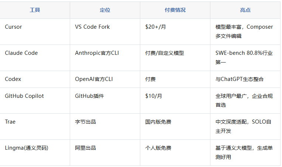
Task: Click the 亮点 column header
Action: pyautogui.click(x=245, y=10)
